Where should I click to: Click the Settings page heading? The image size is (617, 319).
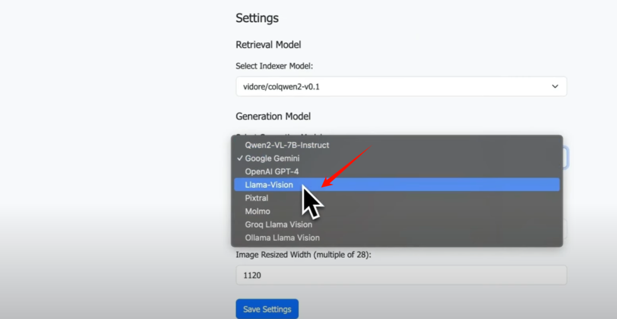point(257,18)
